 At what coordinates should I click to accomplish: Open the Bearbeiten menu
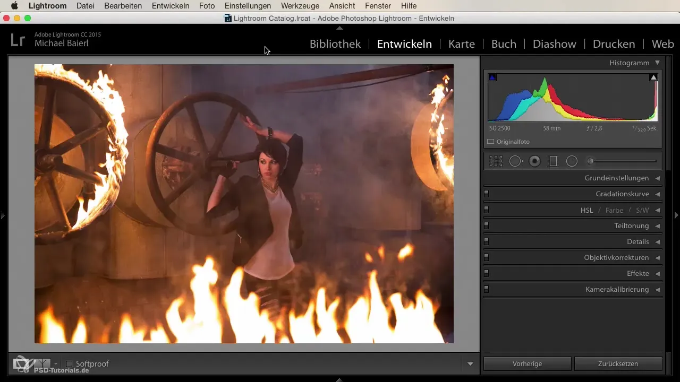(x=123, y=6)
